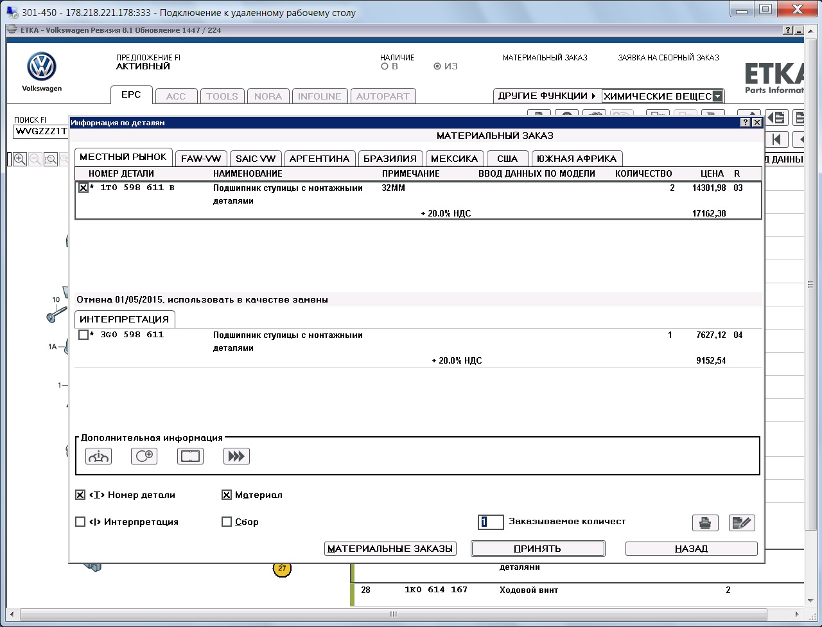This screenshot has width=822, height=627.
Task: Open the notes edit pencil icon
Action: pos(742,522)
